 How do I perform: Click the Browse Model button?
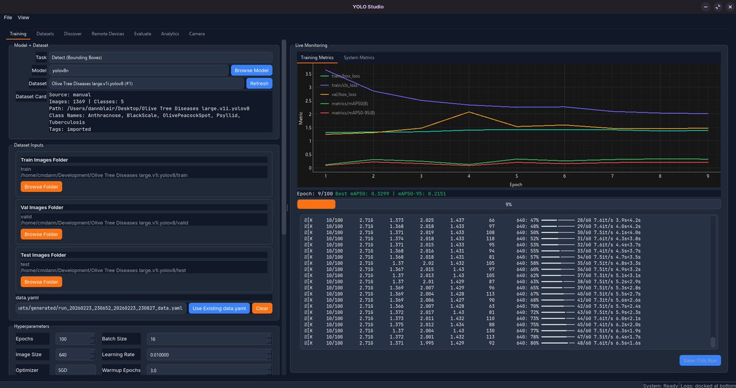coord(251,70)
